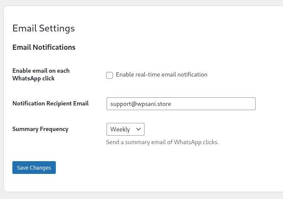Click the 'Email Settings' page heading
Screen dimensions: 283x199
[x=43, y=28]
